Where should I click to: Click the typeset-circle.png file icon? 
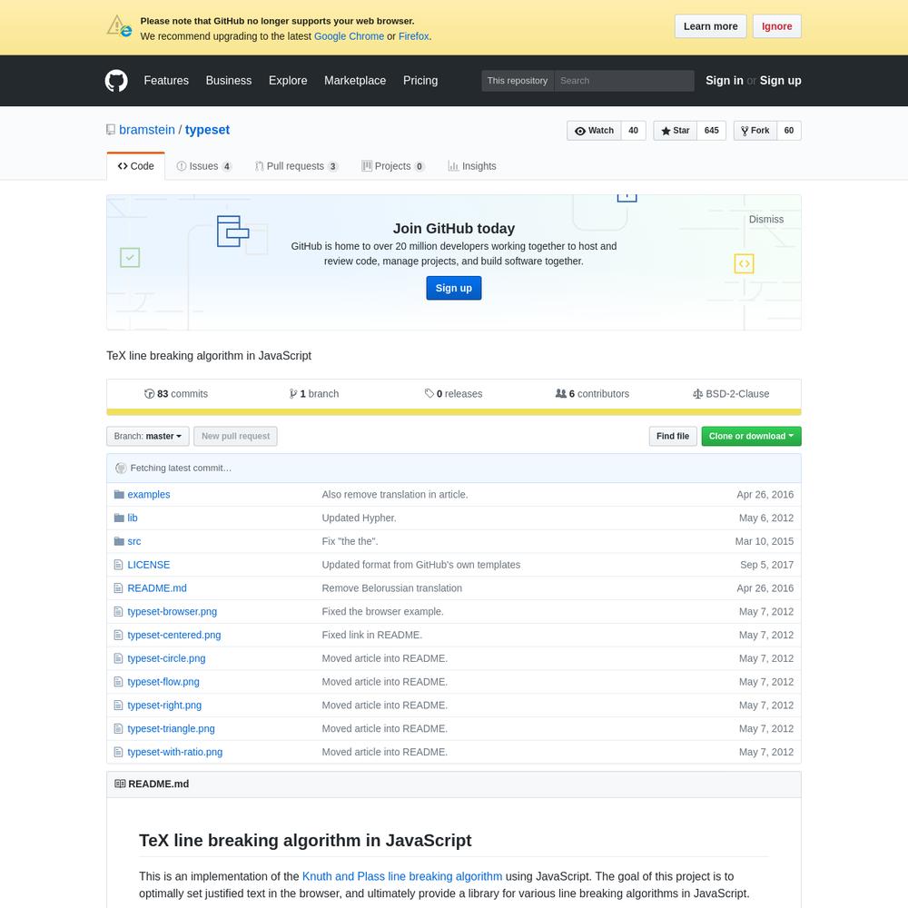119,658
